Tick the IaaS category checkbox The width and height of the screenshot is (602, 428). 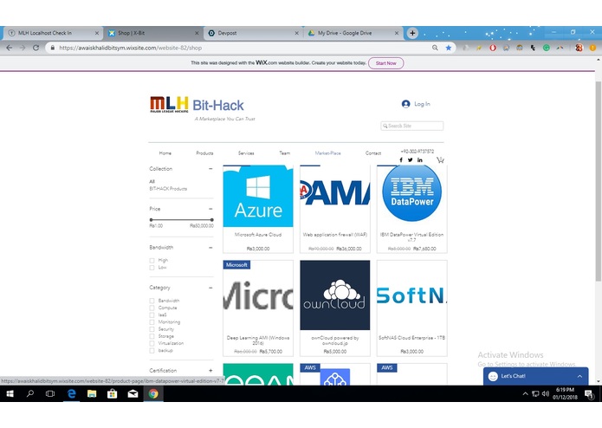pos(152,315)
